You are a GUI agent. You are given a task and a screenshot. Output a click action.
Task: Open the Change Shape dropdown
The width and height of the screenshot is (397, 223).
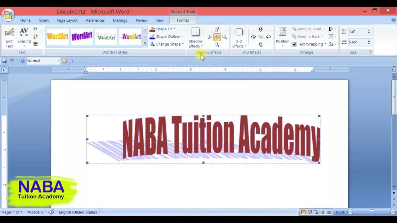pyautogui.click(x=167, y=44)
